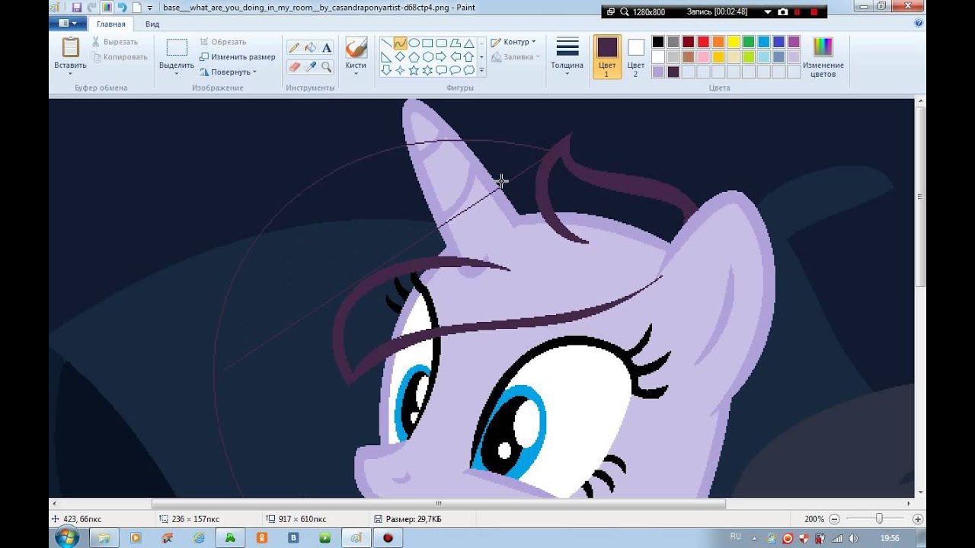The image size is (975, 548).
Task: Click the horizontal scrollbar thumb
Action: pyautogui.click(x=439, y=503)
